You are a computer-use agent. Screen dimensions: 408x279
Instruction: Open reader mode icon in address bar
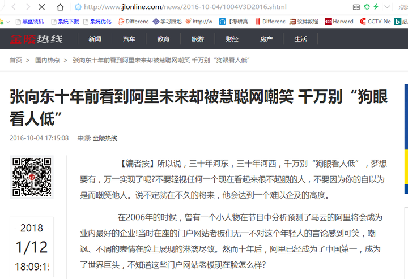click(356, 7)
